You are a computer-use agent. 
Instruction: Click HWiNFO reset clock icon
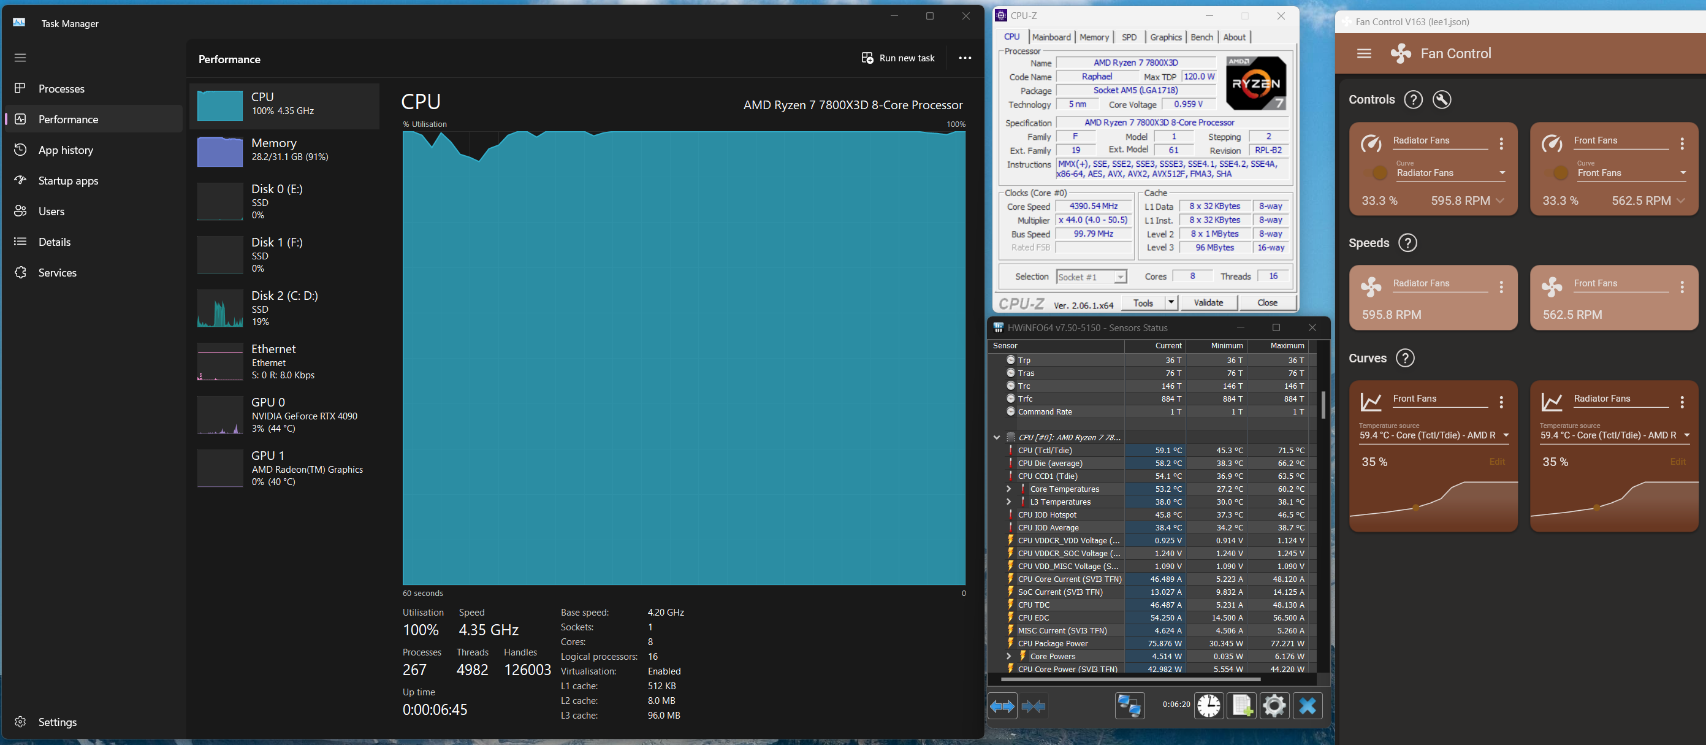[1208, 706]
